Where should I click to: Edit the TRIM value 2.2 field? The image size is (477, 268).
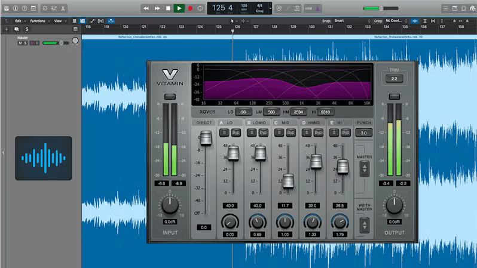coord(395,79)
